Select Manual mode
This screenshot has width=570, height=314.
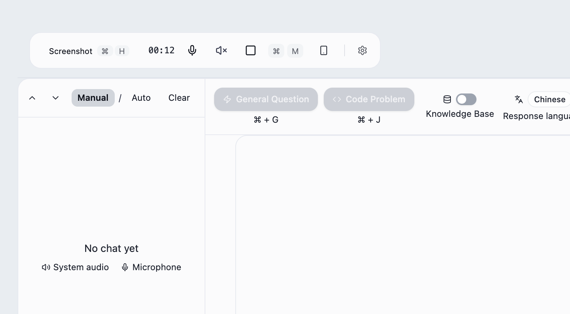93,98
